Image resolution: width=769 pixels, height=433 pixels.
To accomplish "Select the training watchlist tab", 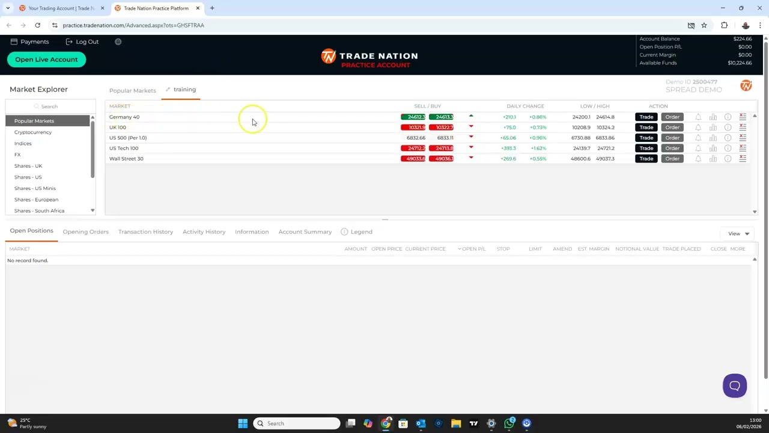I will (184, 90).
